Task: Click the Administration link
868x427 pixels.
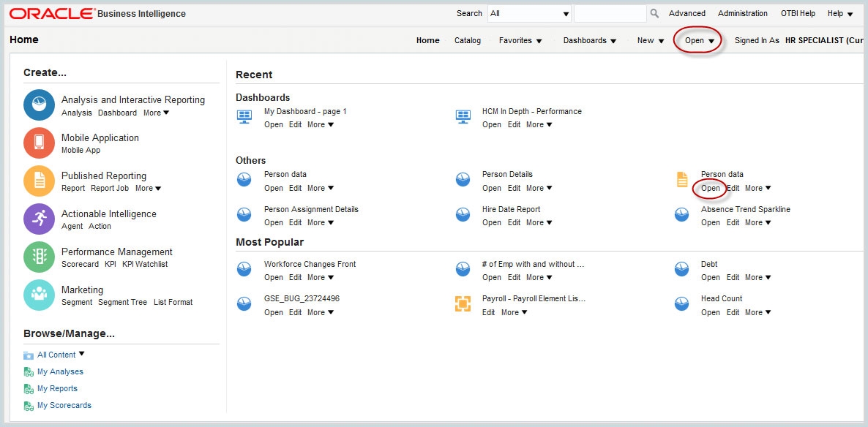Action: [x=742, y=14]
